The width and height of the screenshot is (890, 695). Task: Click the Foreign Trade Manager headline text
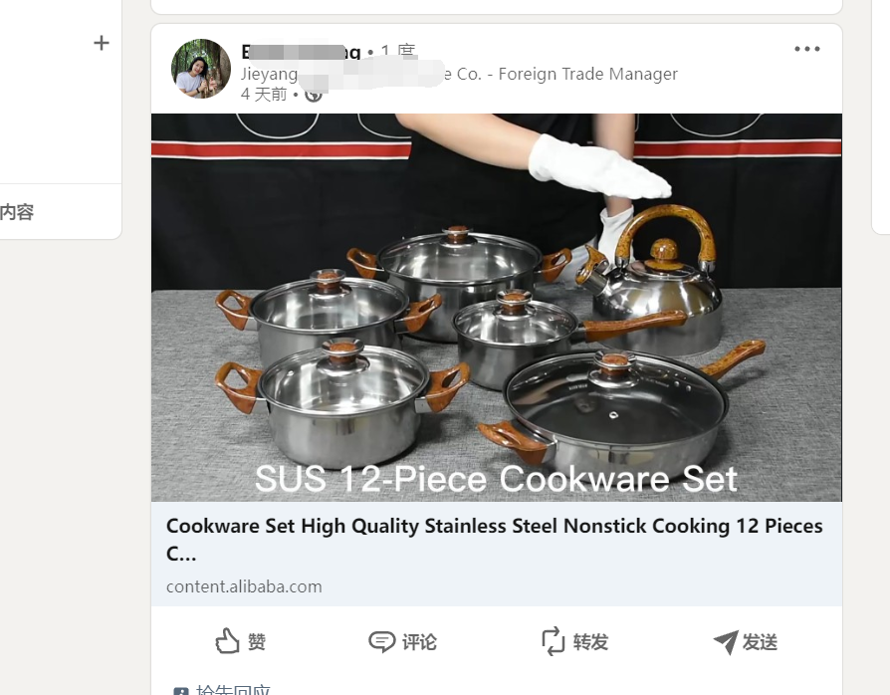click(587, 74)
